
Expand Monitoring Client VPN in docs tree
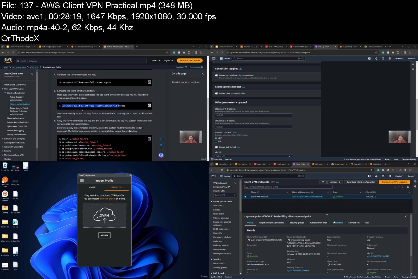(2, 155)
